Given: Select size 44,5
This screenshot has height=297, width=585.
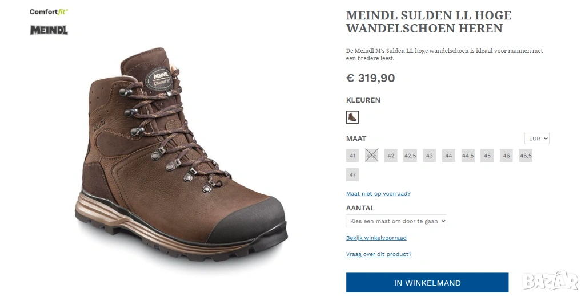Looking at the screenshot, I should 468,156.
